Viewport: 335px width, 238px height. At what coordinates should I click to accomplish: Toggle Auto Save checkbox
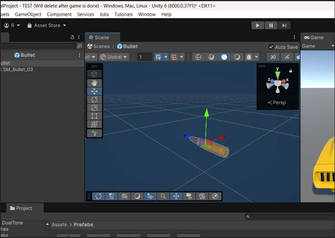point(271,47)
